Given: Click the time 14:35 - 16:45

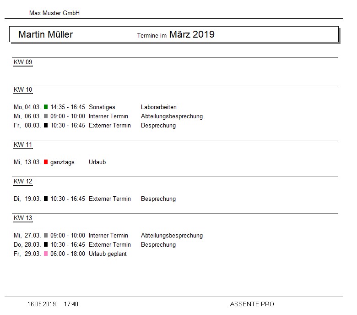Looking at the screenshot, I should coord(68,107).
